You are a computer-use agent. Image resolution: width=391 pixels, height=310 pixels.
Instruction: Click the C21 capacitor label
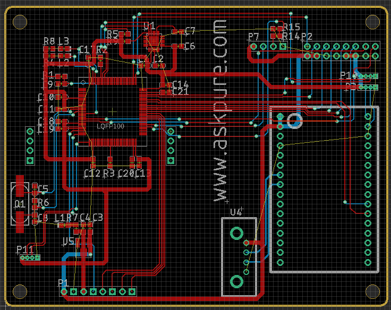click(180, 92)
